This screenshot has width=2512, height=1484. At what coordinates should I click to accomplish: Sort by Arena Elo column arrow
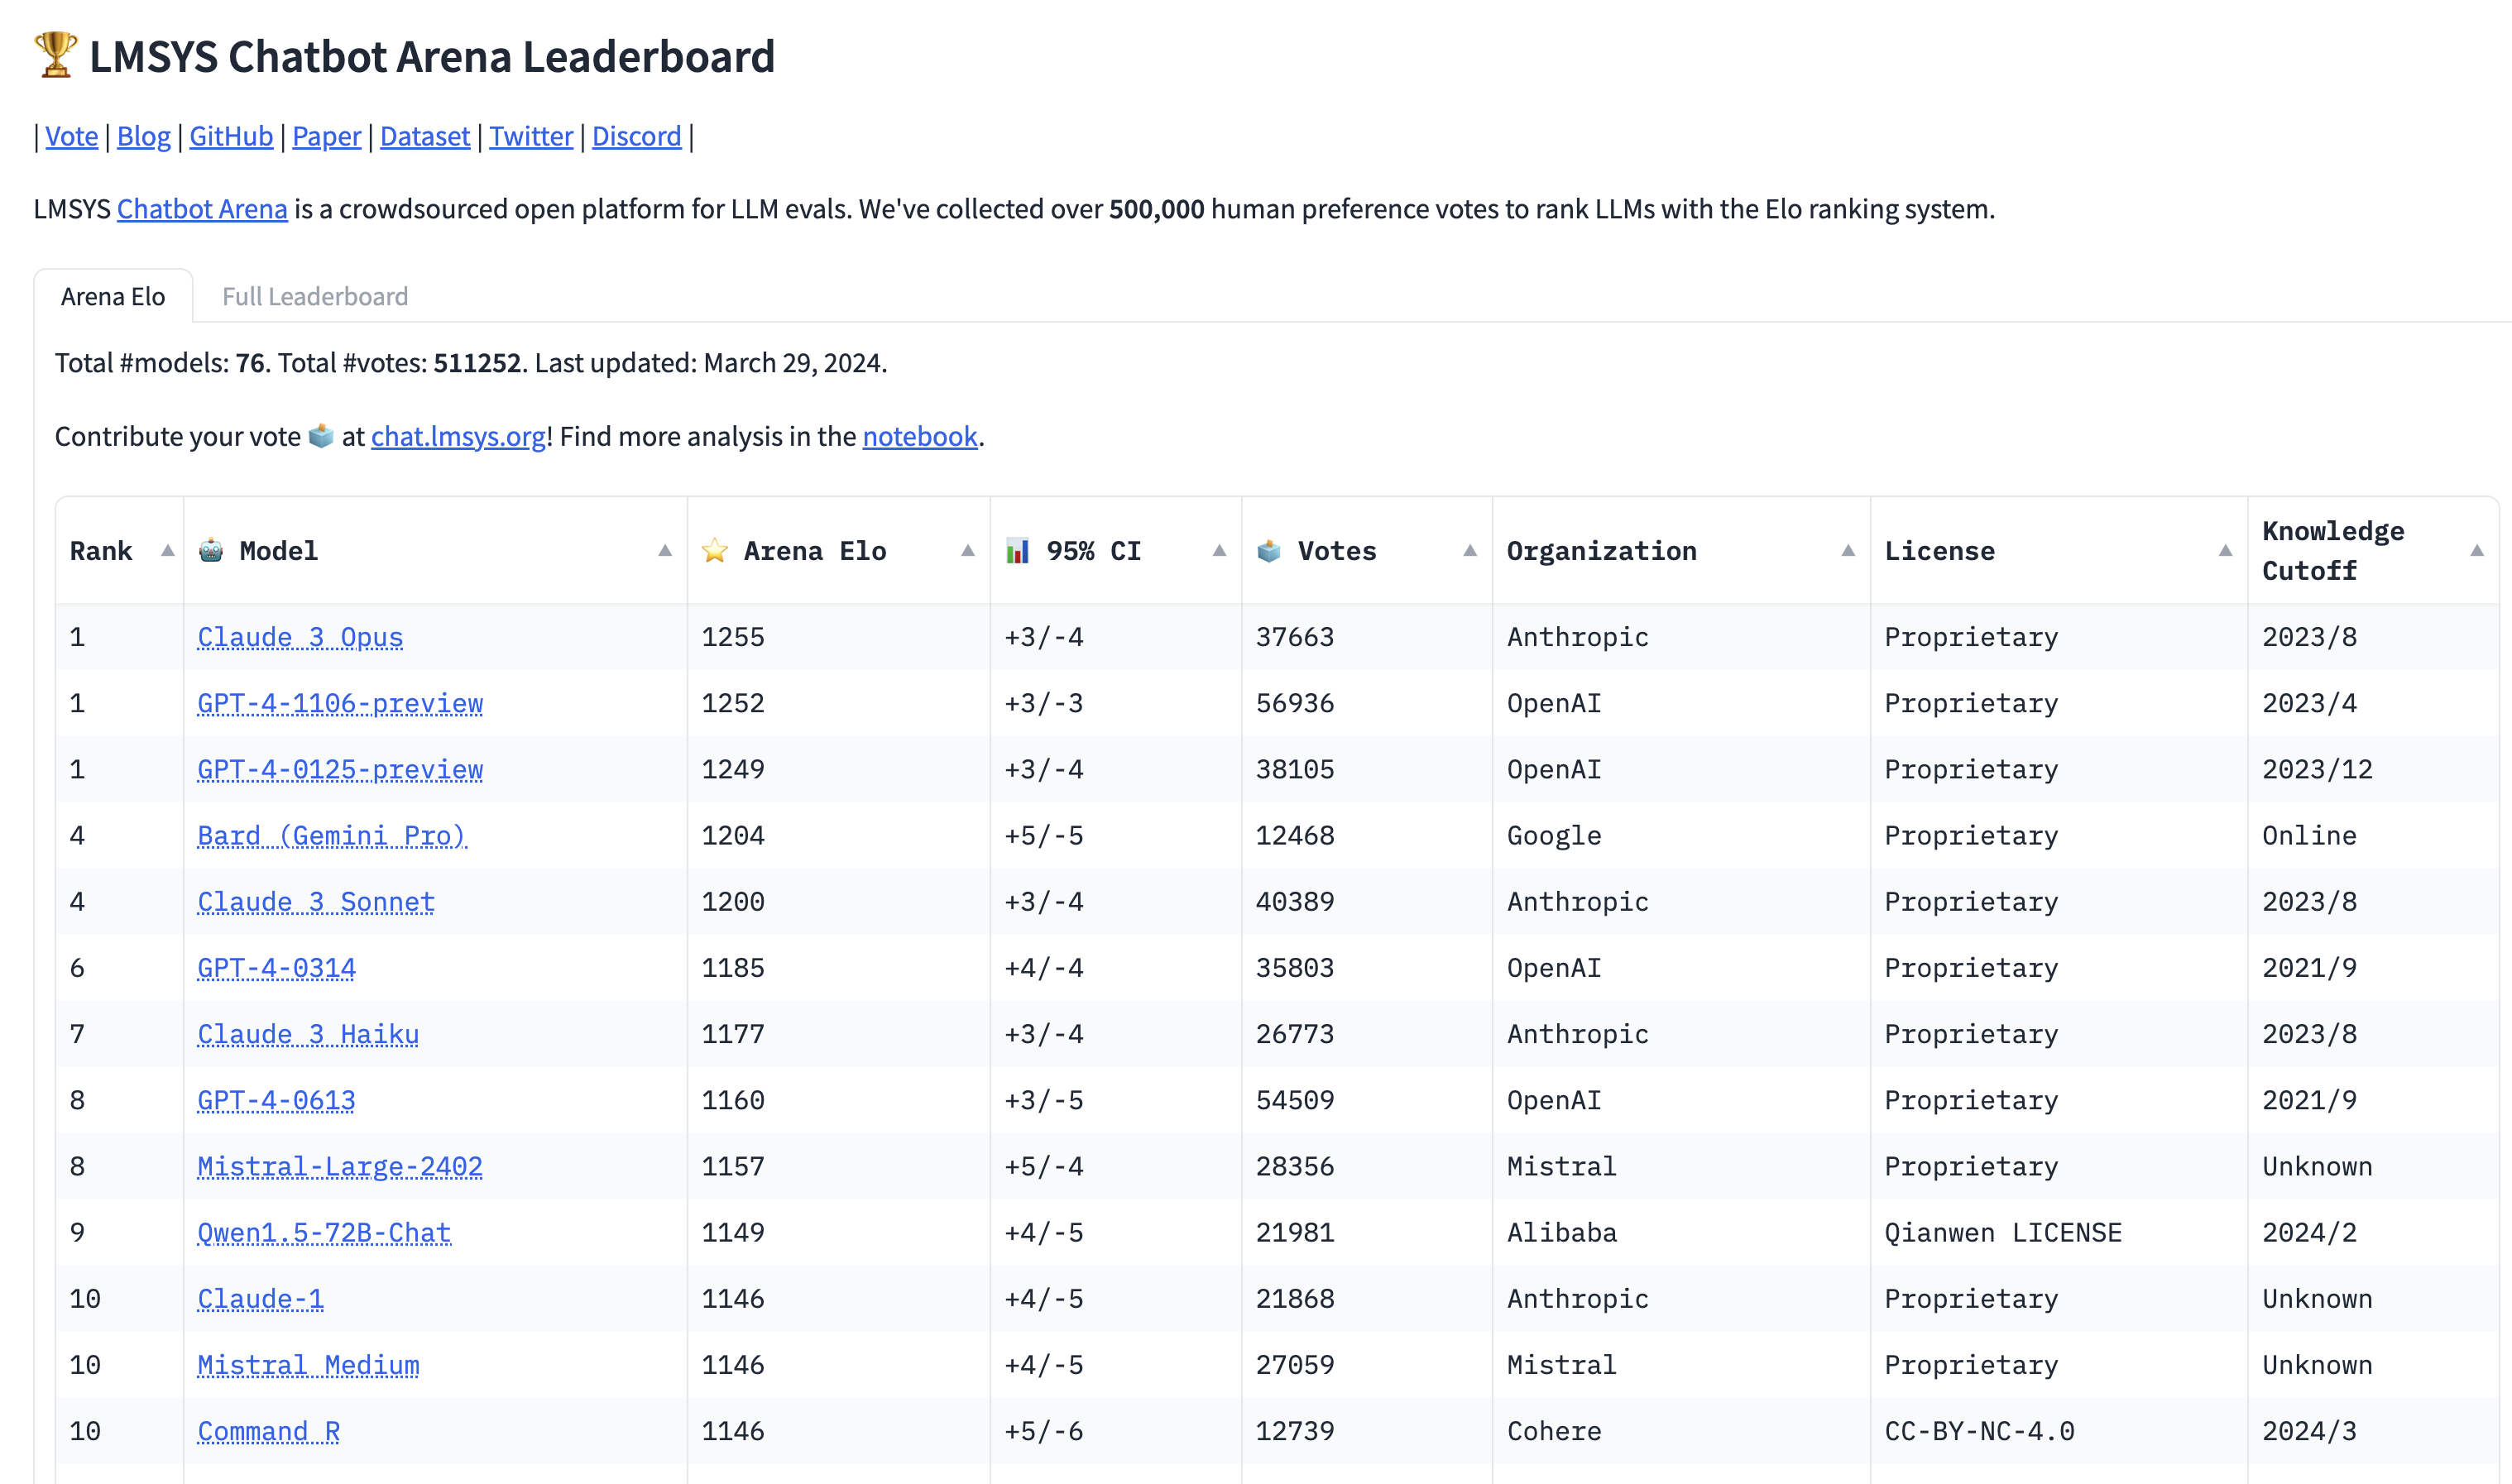click(967, 550)
